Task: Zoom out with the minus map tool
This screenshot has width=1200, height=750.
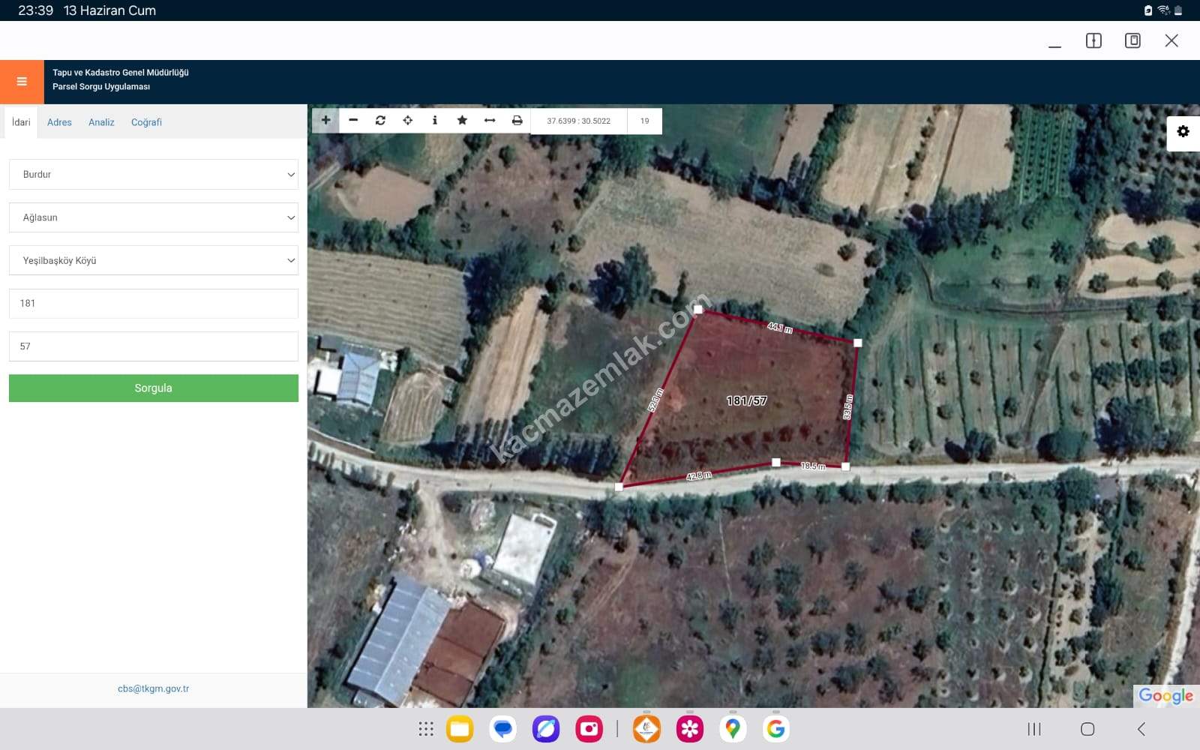Action: click(353, 120)
